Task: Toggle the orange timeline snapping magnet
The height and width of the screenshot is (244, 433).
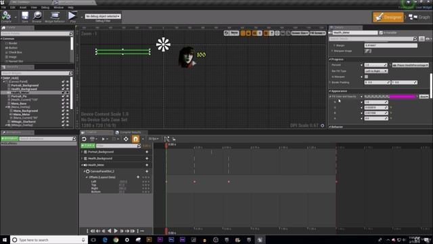Action: point(135,139)
